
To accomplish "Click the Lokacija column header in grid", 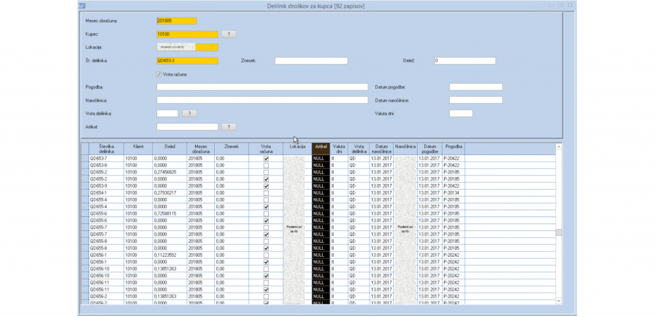I will tap(298, 149).
